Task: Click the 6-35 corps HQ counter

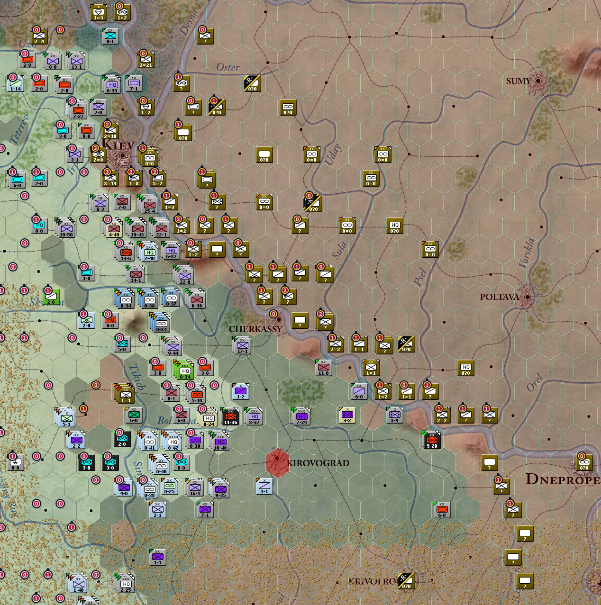Action: (x=111, y=85)
